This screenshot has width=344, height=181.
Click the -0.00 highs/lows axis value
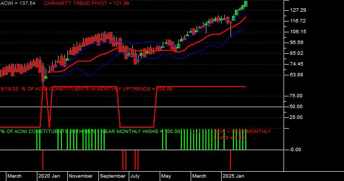point(295,150)
